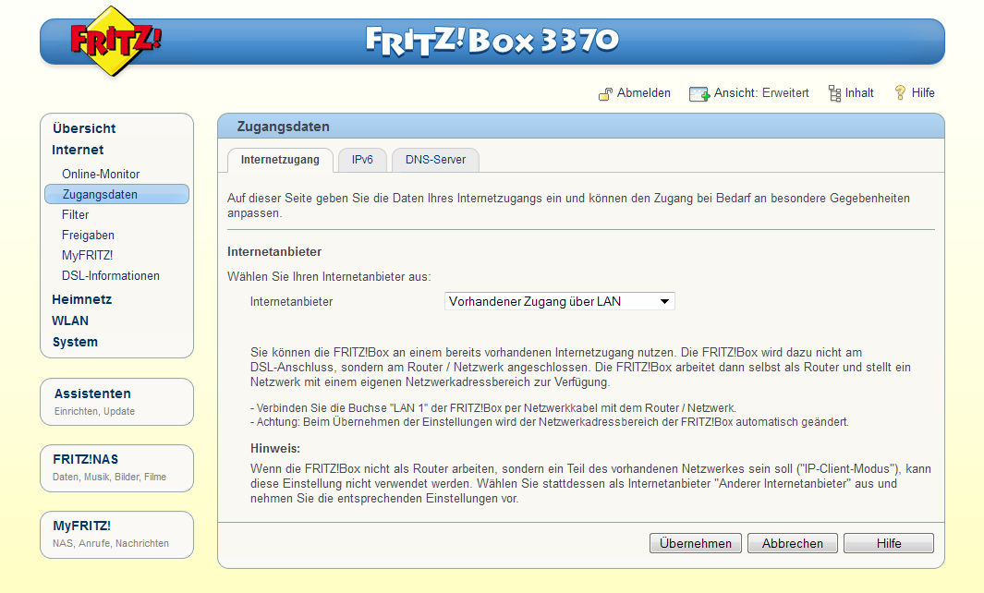Viewport: 984px width, 593px height.
Task: Click the Internetanbieter section heading
Action: coord(274,251)
